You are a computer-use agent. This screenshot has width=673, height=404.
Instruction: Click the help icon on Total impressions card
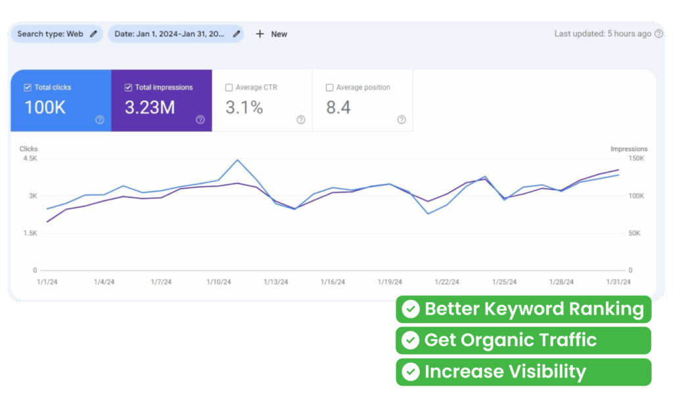coord(200,120)
